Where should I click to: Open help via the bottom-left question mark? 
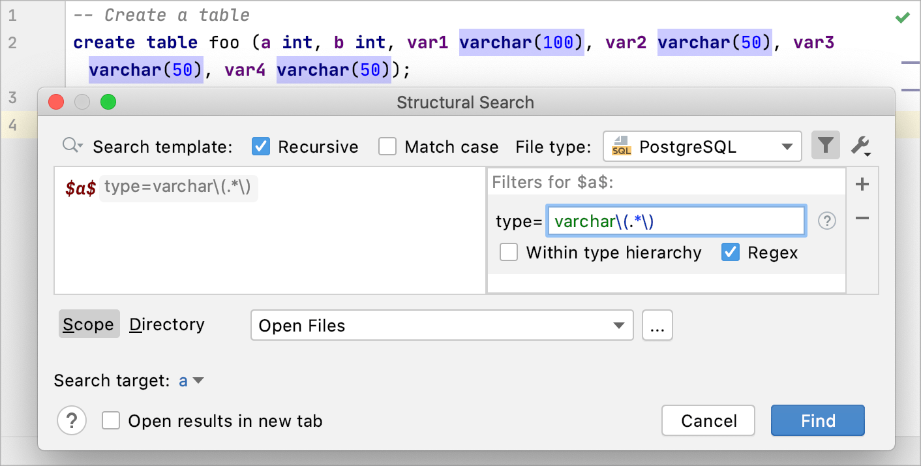(x=72, y=420)
